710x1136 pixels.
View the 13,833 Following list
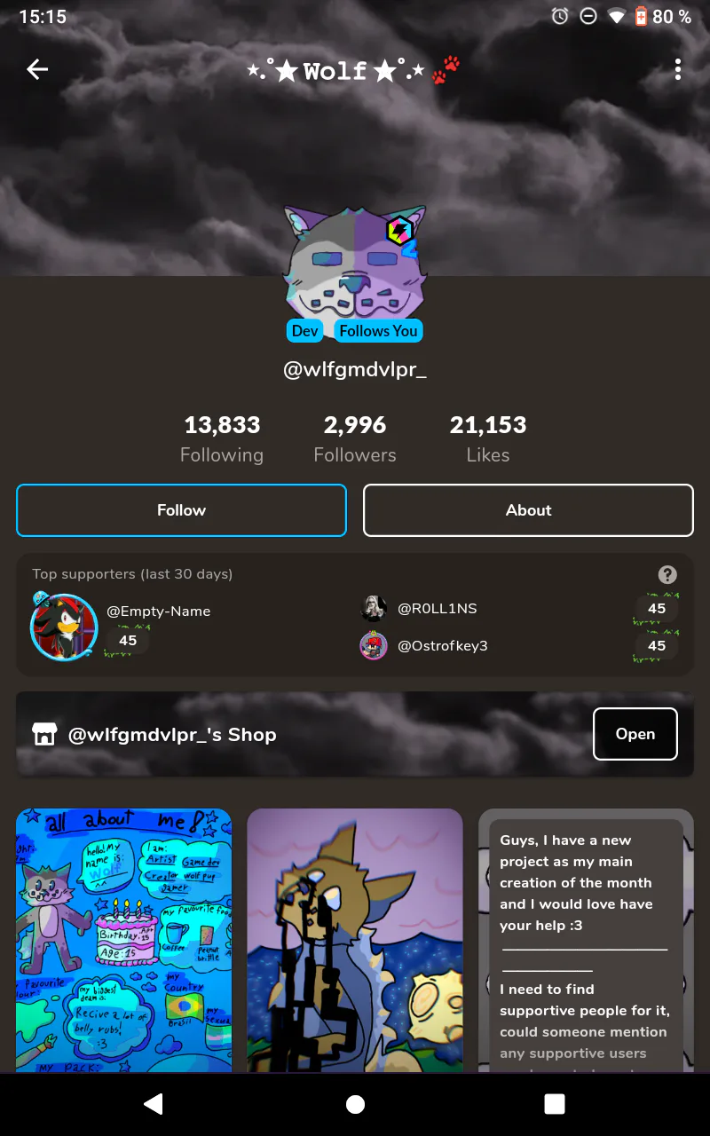pos(222,438)
